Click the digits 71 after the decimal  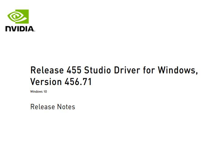(87, 82)
